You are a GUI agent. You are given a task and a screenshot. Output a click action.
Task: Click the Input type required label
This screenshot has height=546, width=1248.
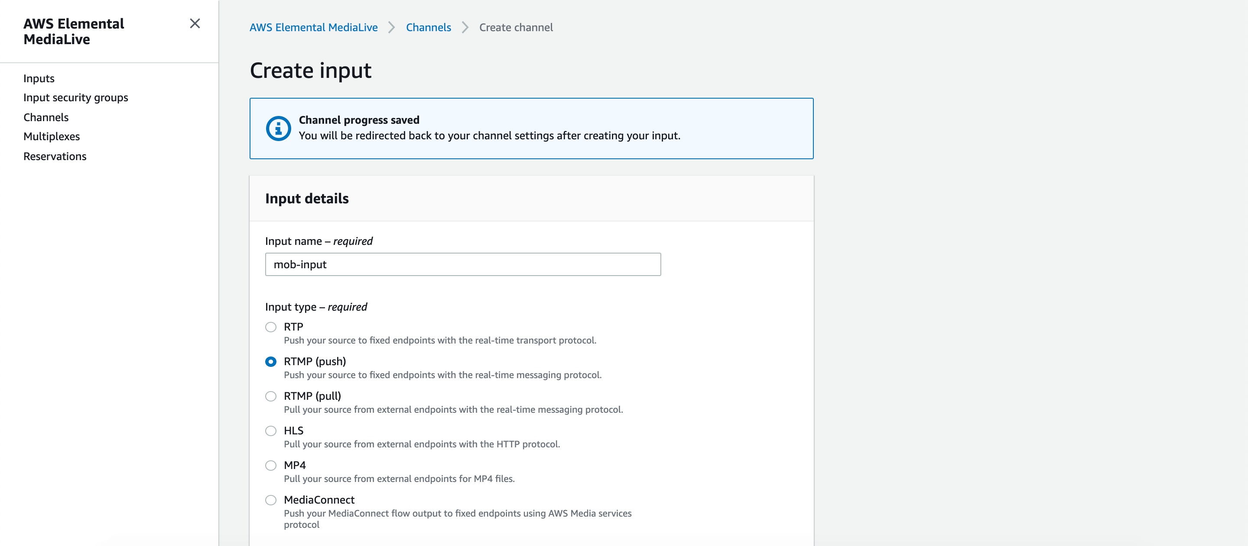pos(316,307)
